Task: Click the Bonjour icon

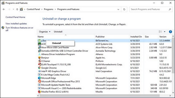Action: [39, 58]
